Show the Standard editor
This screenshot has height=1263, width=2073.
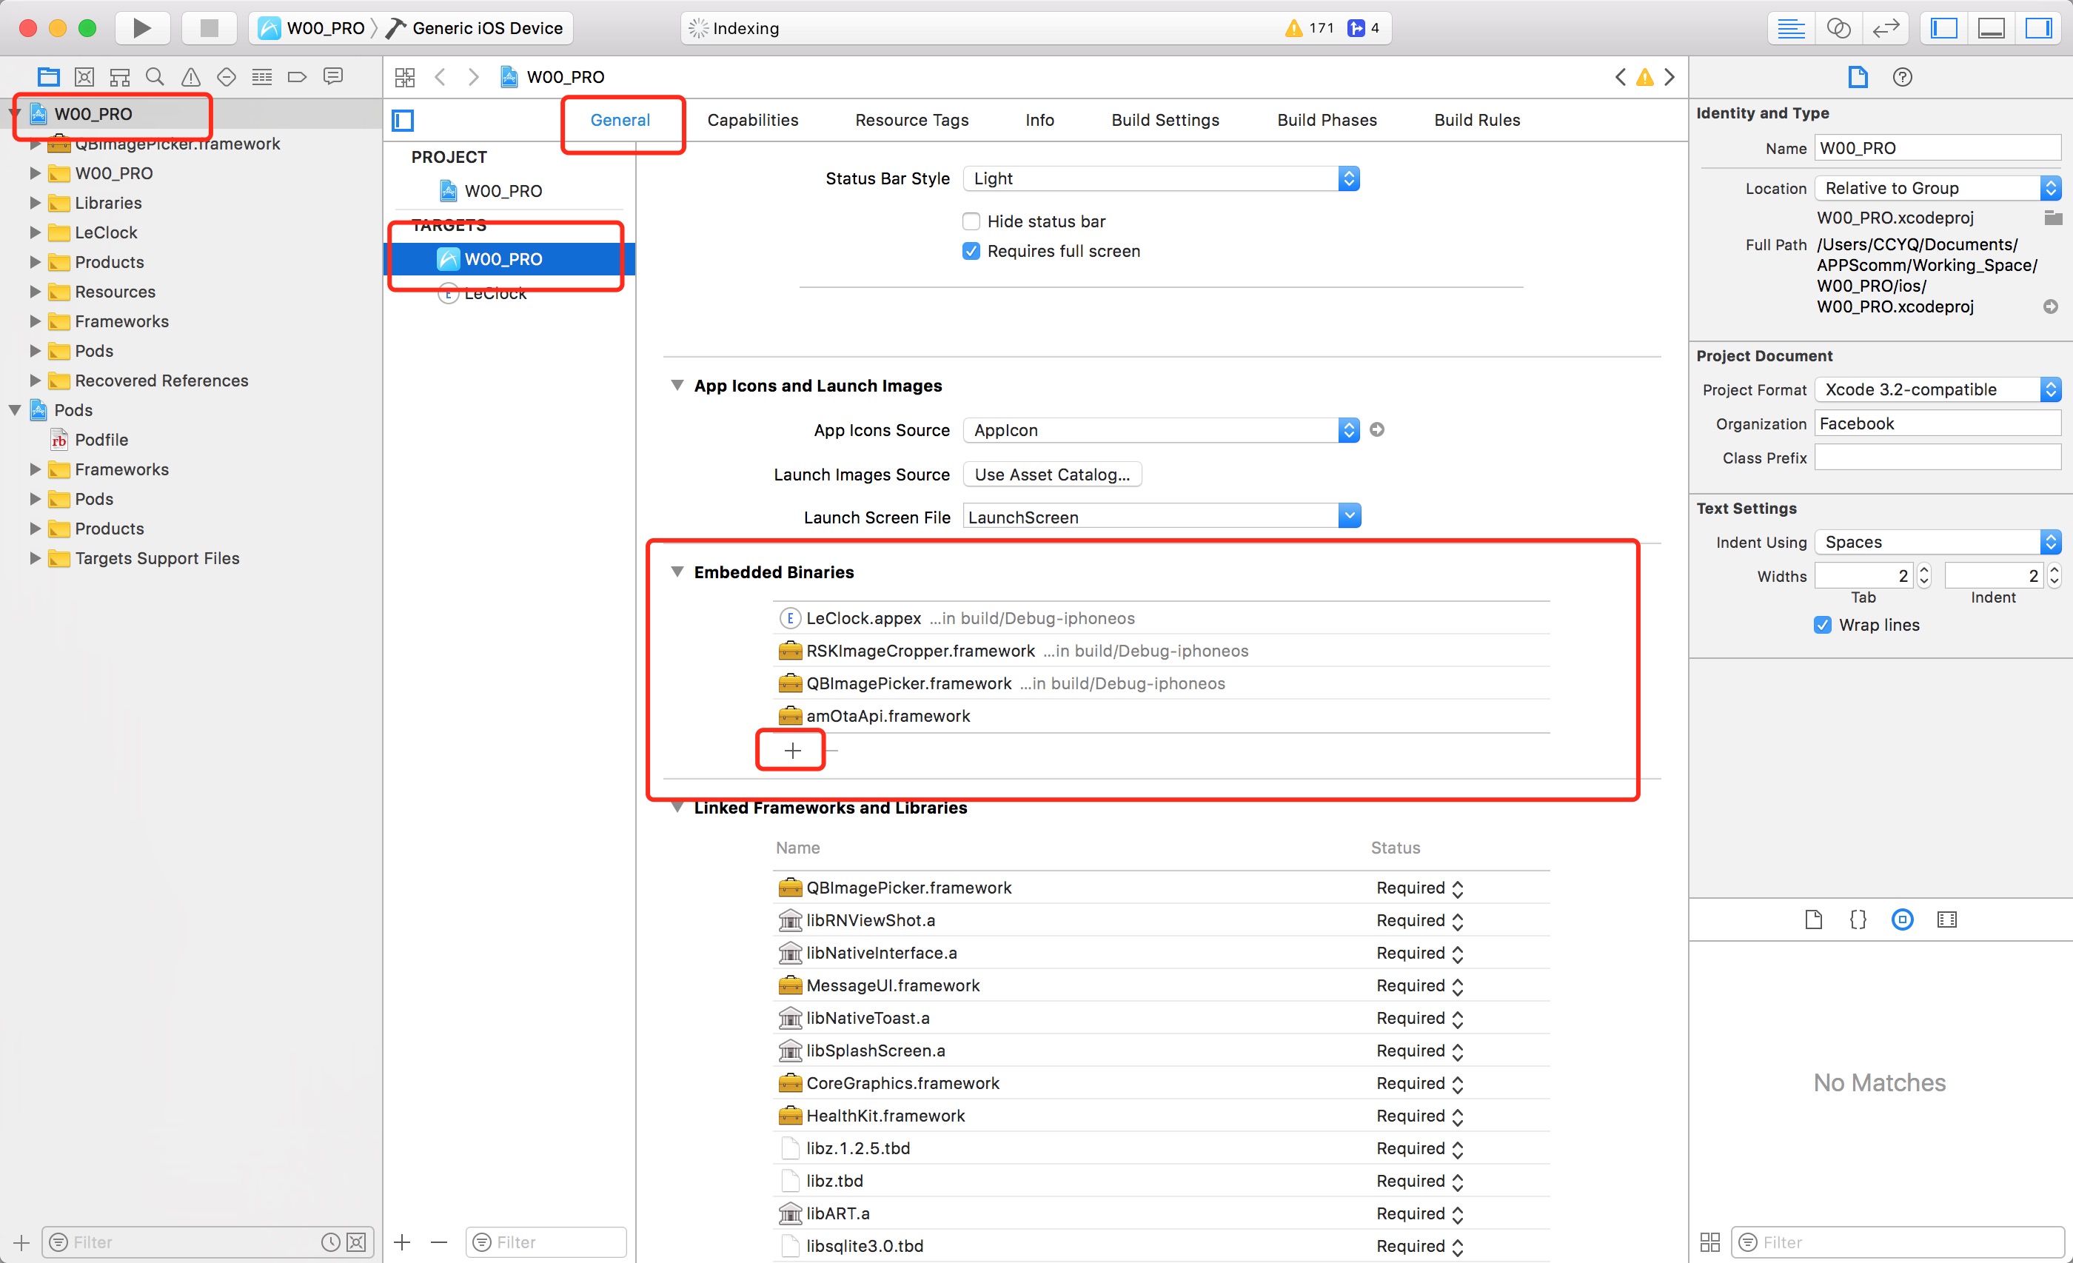(1790, 28)
